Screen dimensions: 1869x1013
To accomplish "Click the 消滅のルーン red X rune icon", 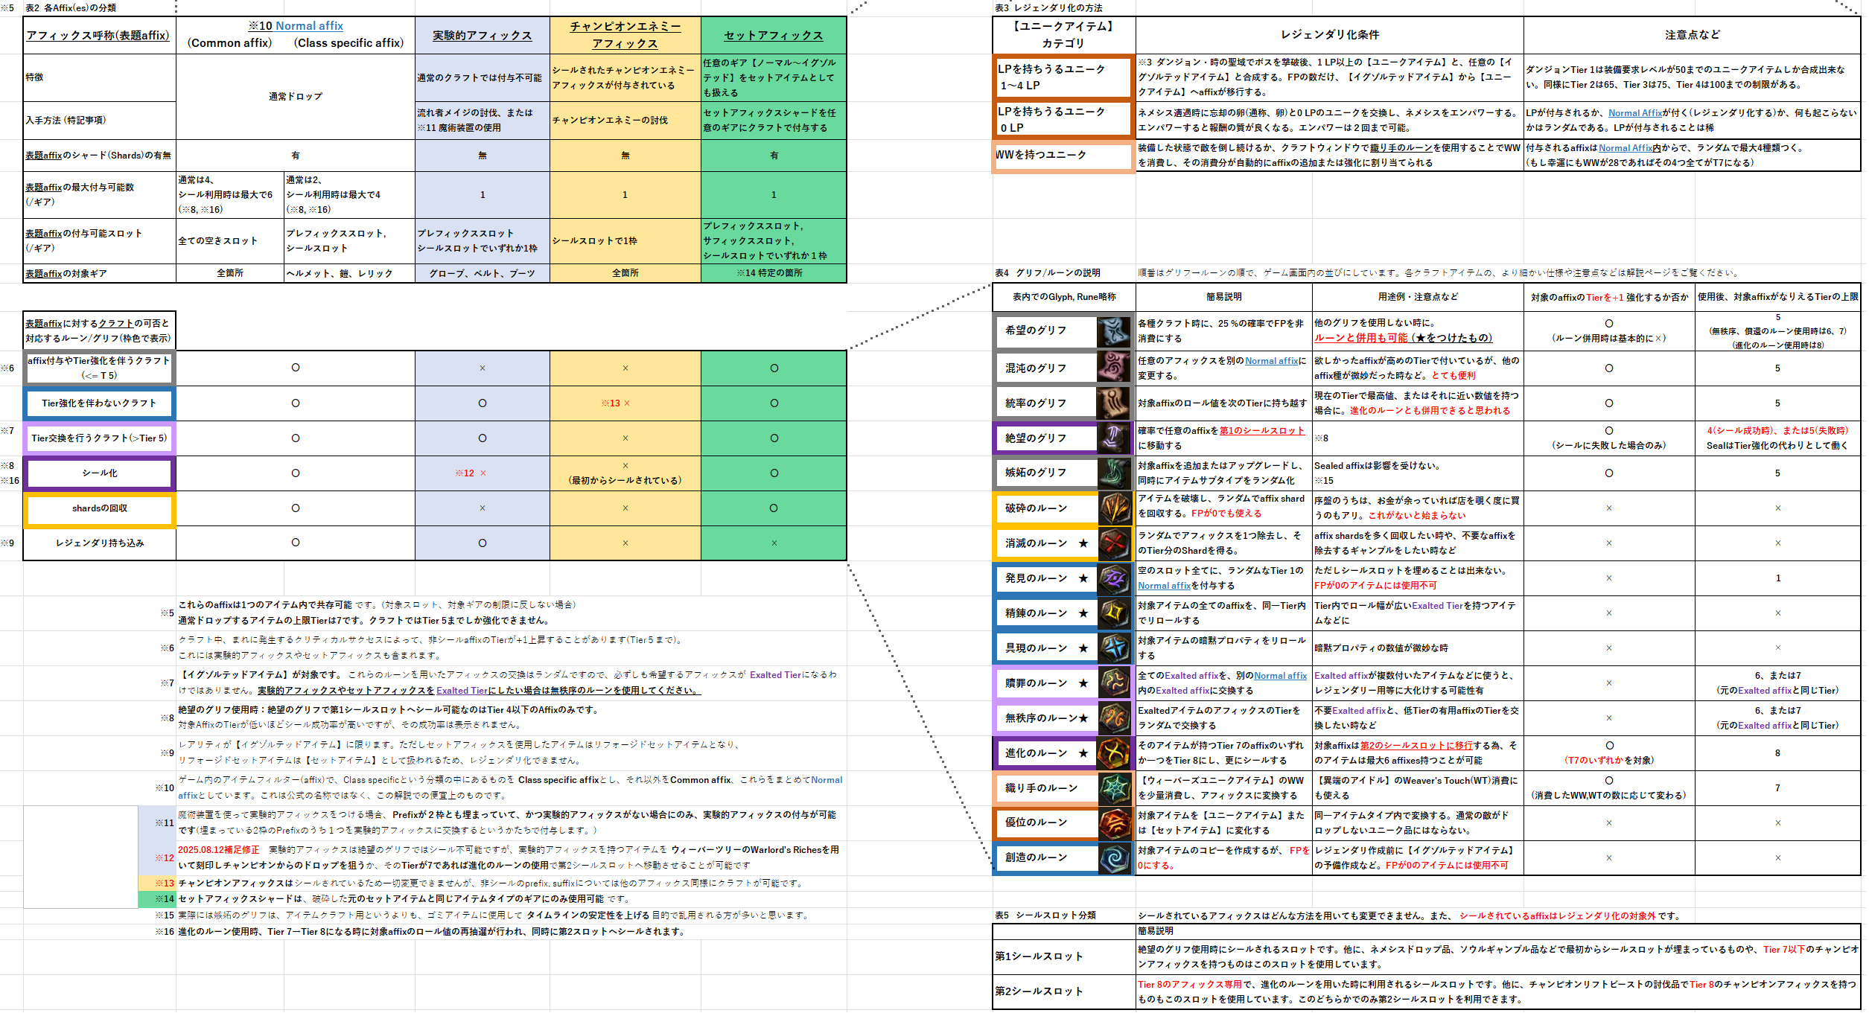I will pyautogui.click(x=1115, y=543).
